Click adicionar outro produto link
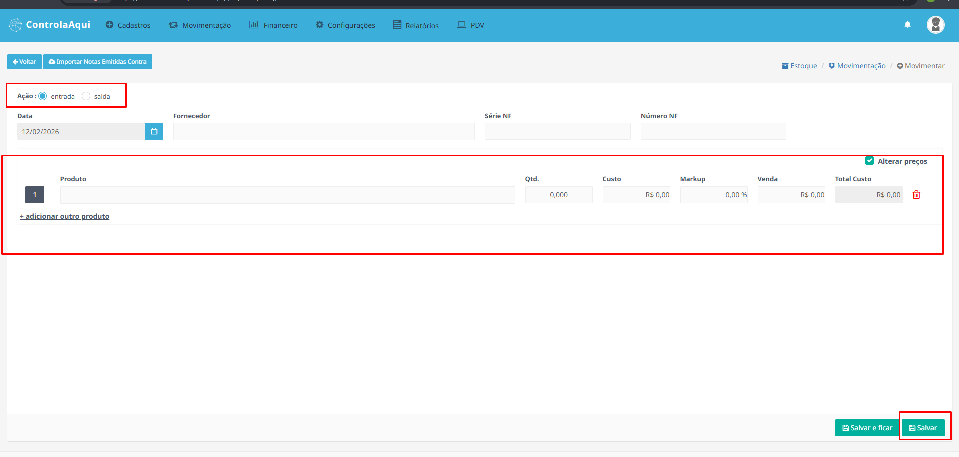 click(65, 216)
